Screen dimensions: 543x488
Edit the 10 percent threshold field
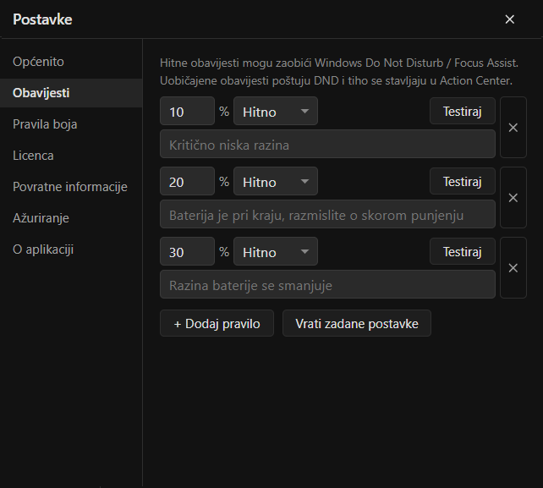coord(188,111)
